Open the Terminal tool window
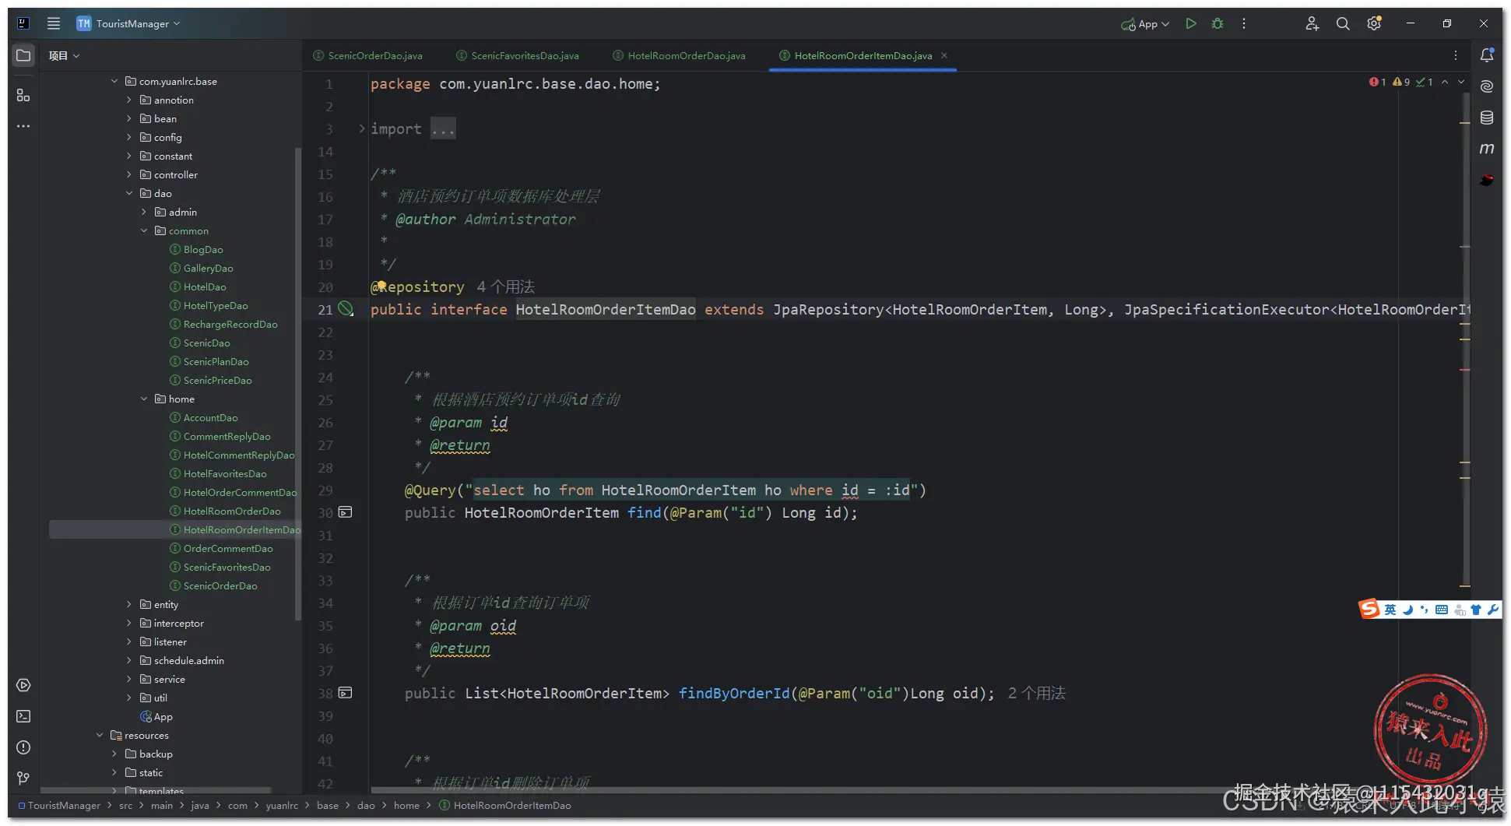The width and height of the screenshot is (1511, 826). click(23, 716)
